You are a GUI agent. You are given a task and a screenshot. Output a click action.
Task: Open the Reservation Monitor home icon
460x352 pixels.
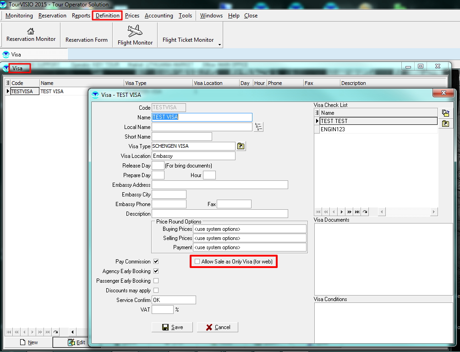click(31, 34)
